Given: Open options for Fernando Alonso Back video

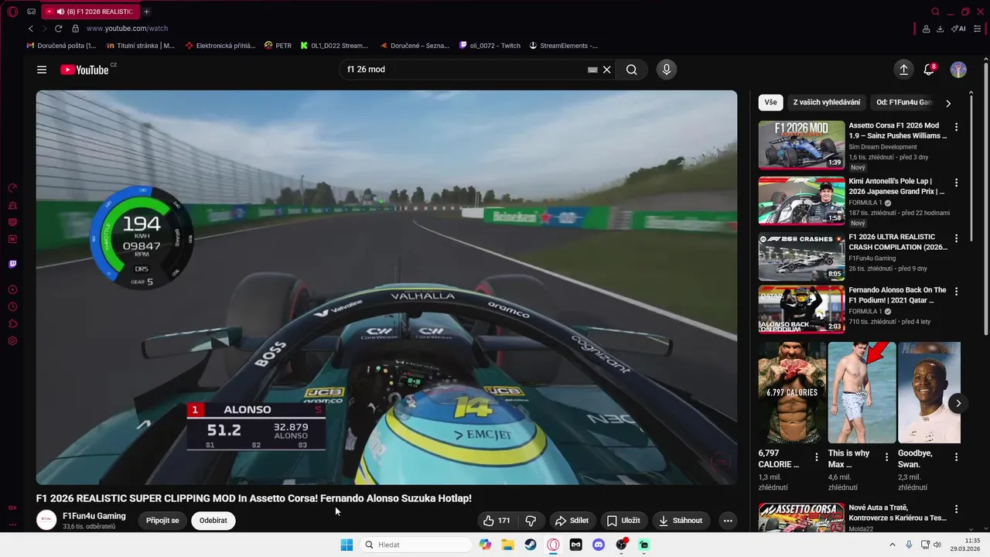Looking at the screenshot, I should point(956,292).
